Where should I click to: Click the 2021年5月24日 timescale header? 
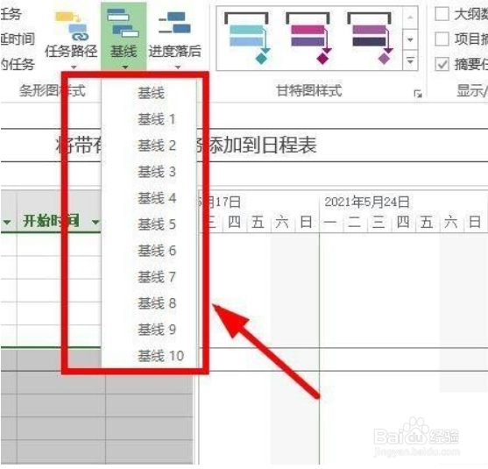pyautogui.click(x=367, y=202)
